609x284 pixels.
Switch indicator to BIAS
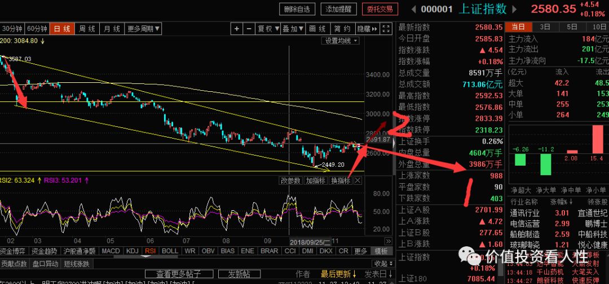point(228,251)
